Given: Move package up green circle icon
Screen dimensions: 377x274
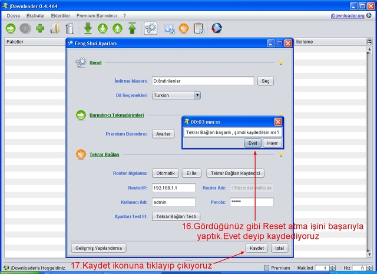Looking at the screenshot, I should click(x=117, y=28).
